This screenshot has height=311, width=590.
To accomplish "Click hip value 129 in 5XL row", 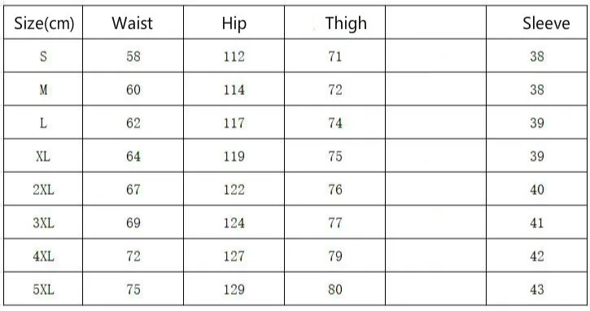I will pyautogui.click(x=234, y=290).
